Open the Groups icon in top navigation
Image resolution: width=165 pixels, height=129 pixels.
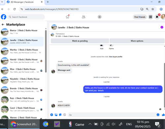(100, 17)
